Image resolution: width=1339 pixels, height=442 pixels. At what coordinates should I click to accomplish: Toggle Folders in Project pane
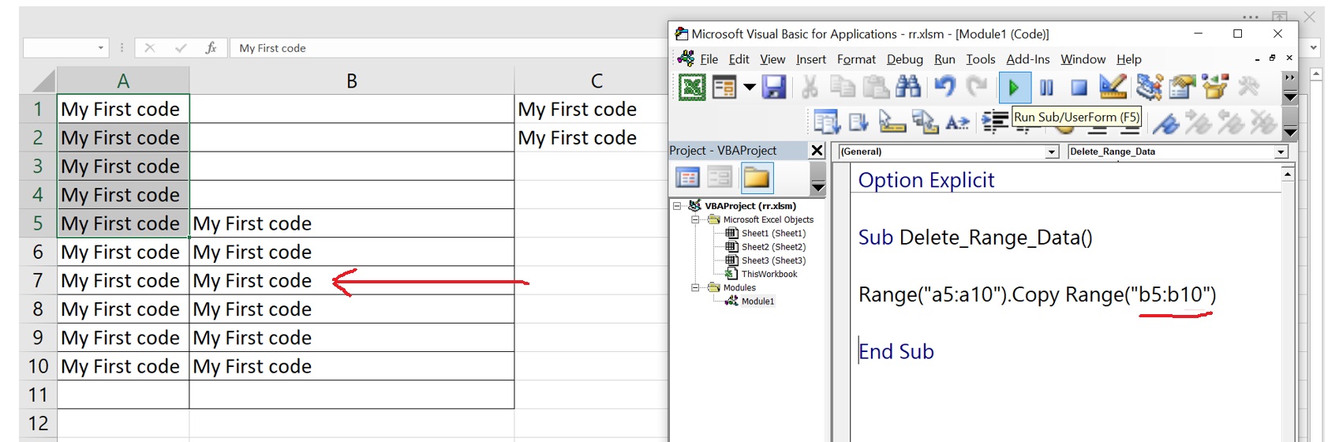pyautogui.click(x=756, y=178)
